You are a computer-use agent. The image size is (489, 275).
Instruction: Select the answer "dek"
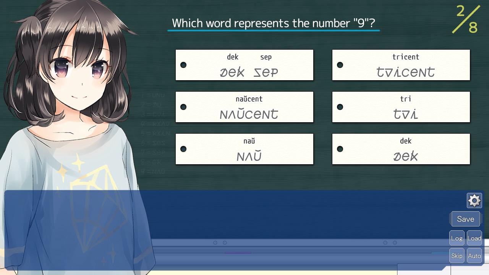401,149
